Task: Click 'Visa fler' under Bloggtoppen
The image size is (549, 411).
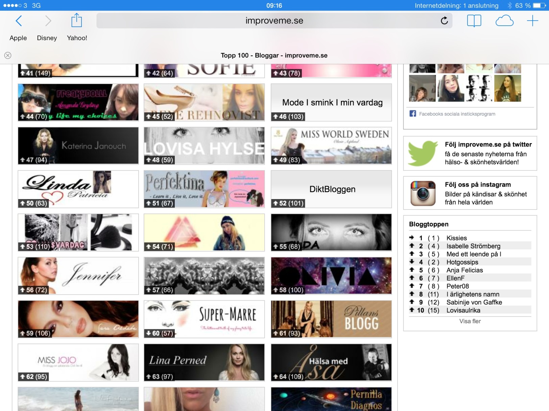Action: (x=470, y=321)
